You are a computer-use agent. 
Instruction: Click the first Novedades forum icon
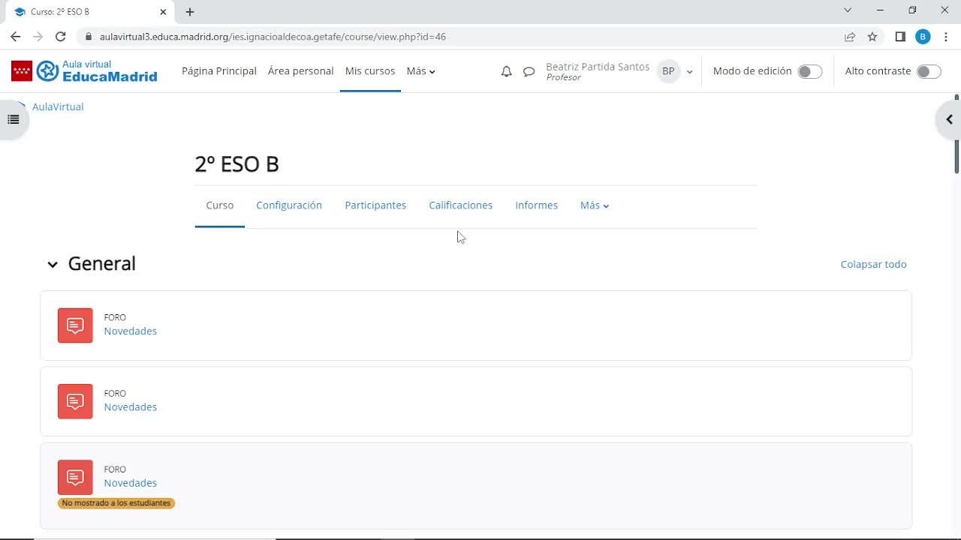[x=75, y=325]
